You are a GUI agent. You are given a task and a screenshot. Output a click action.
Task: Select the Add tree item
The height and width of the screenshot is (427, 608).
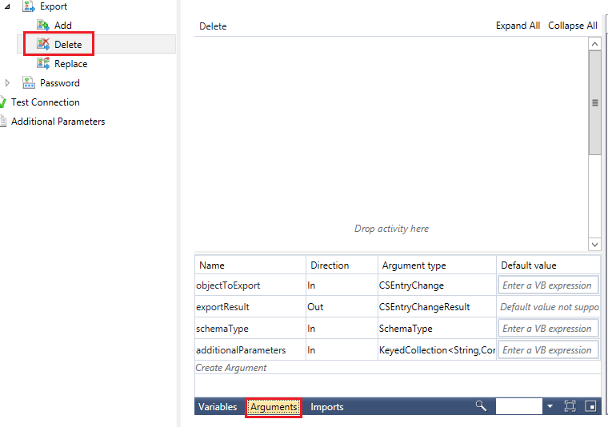(x=63, y=25)
